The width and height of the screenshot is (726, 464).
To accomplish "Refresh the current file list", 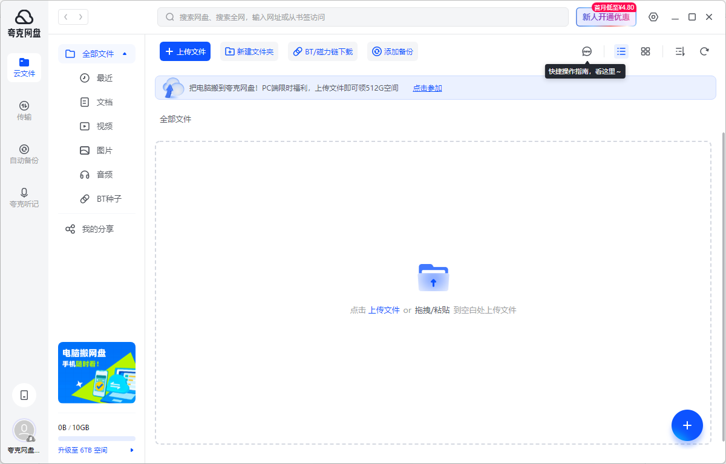I will (x=704, y=51).
